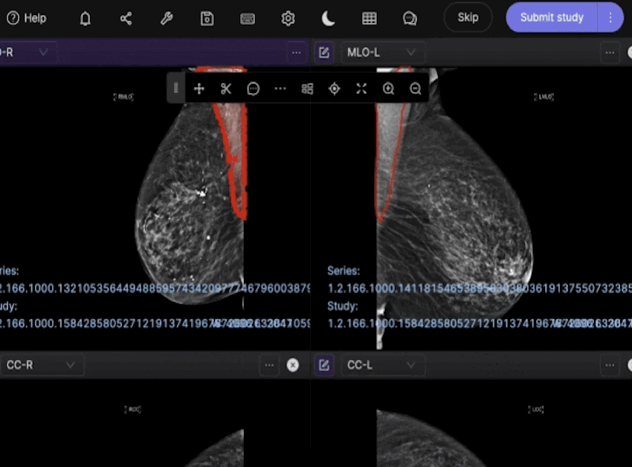Screen dimensions: 632x467
Task: Open the grid layout icon
Action: point(369,19)
